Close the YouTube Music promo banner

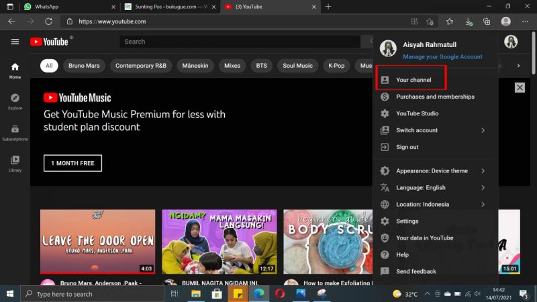[520, 88]
